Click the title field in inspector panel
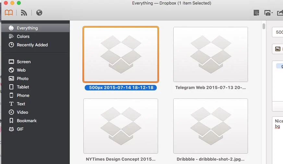Screen dimensions: 283x164 pyautogui.click(x=277, y=32)
